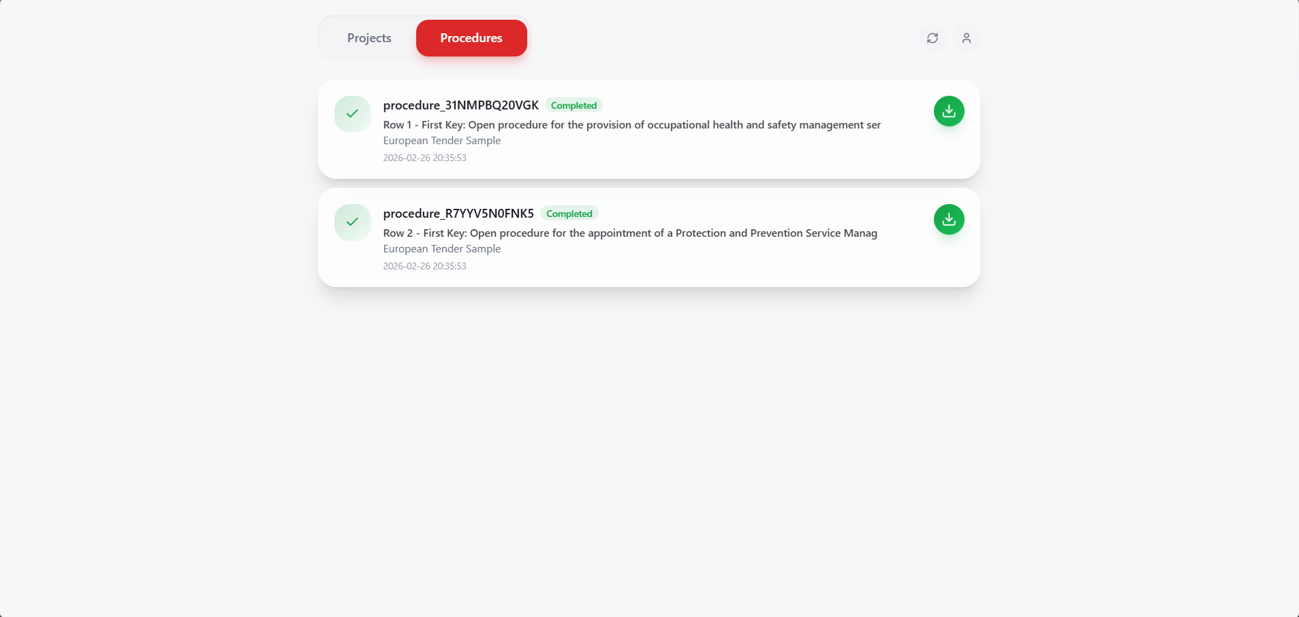This screenshot has height=617, width=1299.
Task: Click the refresh icon in the header
Action: (x=932, y=38)
